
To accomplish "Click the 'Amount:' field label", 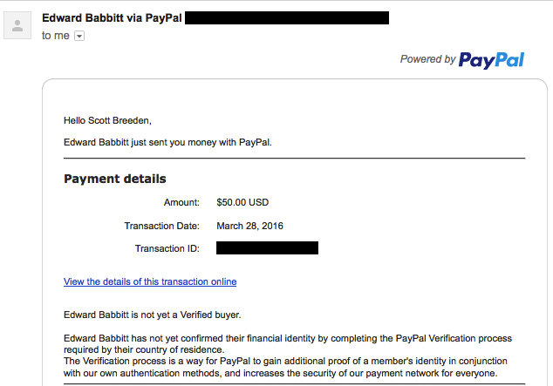I will pos(181,202).
